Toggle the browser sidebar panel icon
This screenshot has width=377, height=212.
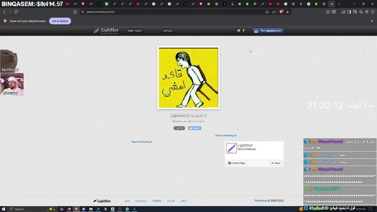[x=349, y=12]
